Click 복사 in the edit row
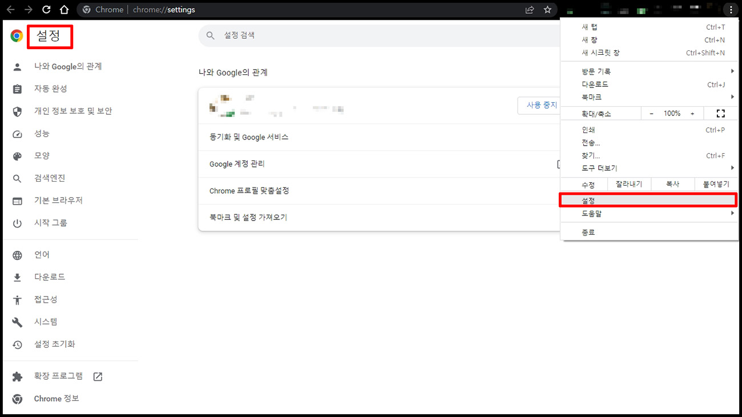This screenshot has width=742, height=417. 673,185
